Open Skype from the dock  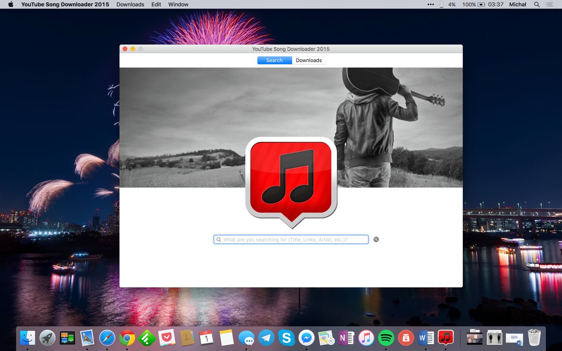(x=286, y=337)
